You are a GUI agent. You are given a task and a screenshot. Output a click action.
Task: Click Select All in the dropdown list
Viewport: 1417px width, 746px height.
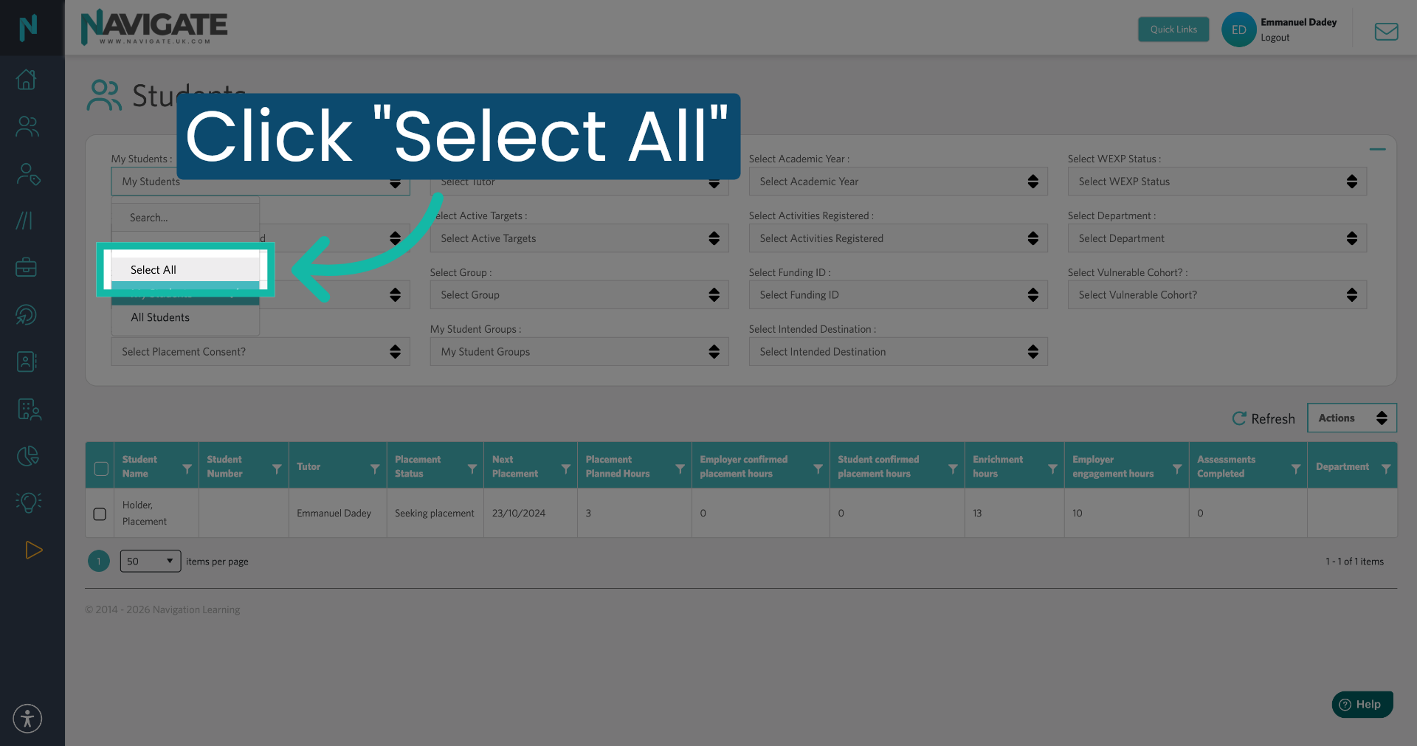click(x=154, y=269)
